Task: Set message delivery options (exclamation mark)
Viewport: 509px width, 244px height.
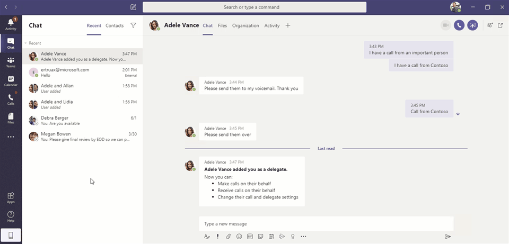Action: point(217,237)
